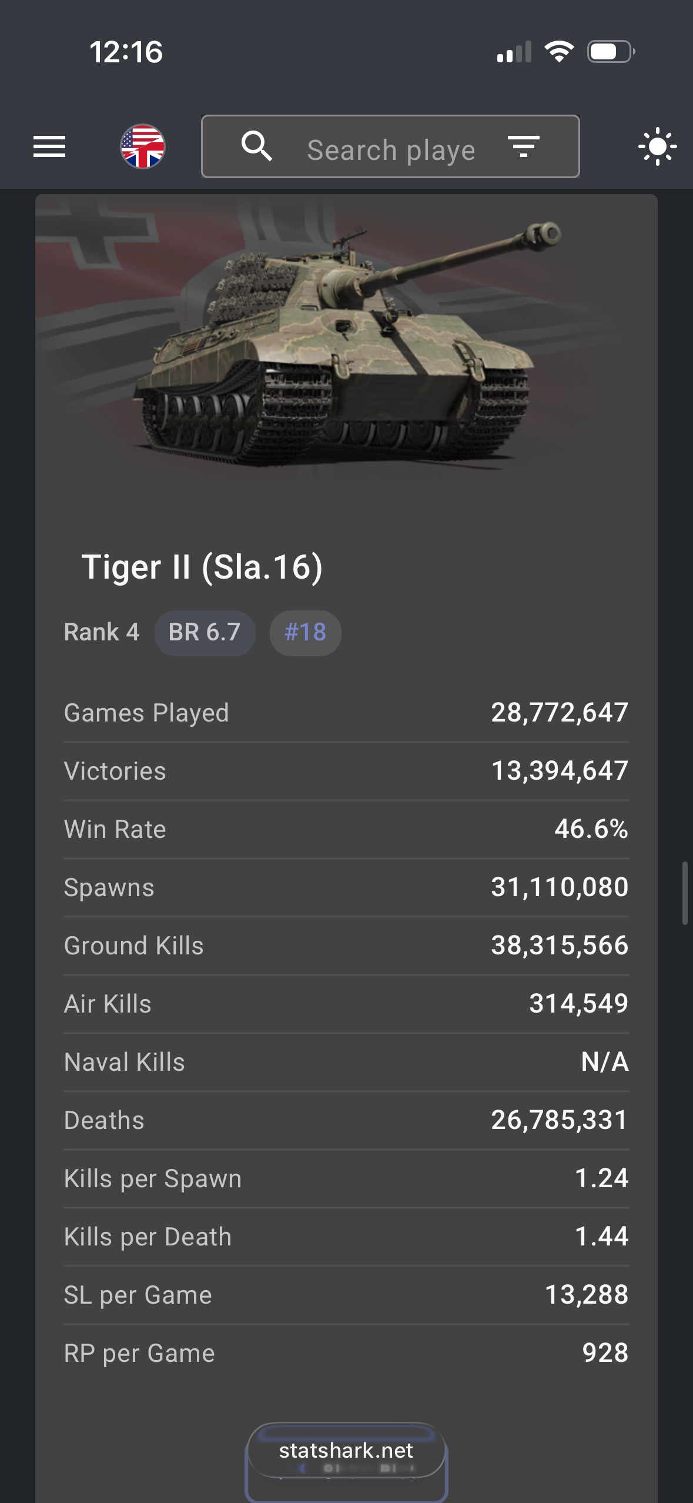Toggle light mode with the sun icon
This screenshot has width=693, height=1503.
(x=657, y=146)
